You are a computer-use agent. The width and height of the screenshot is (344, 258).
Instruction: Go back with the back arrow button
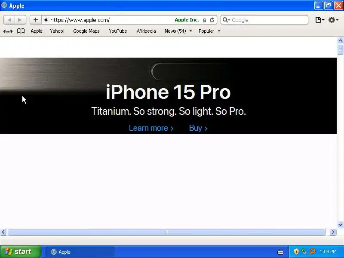(9, 20)
